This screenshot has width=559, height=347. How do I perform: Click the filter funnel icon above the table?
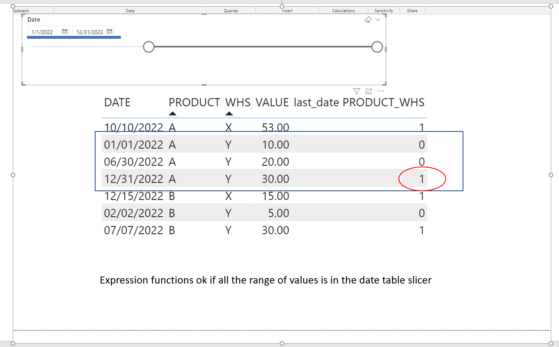357,91
